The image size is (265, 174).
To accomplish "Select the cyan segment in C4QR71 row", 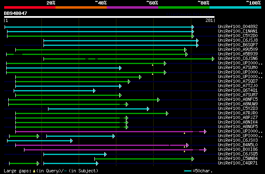I will click(71, 164).
